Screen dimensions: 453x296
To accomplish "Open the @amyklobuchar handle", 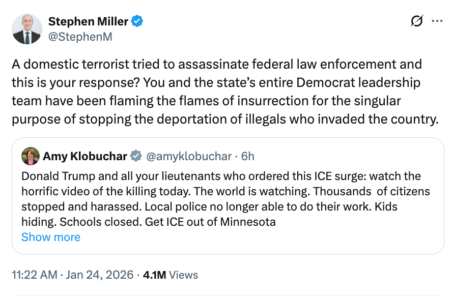I will pyautogui.click(x=189, y=156).
